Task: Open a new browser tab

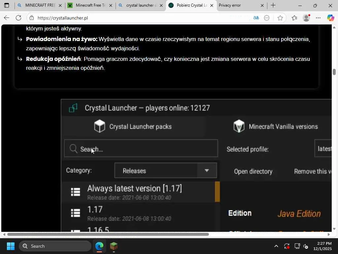Action: point(273,5)
